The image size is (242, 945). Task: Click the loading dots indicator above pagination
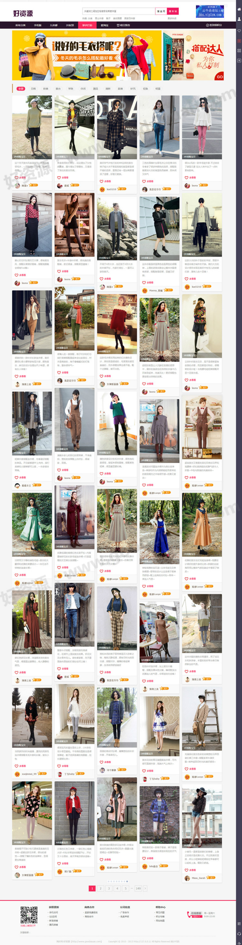click(x=117, y=881)
